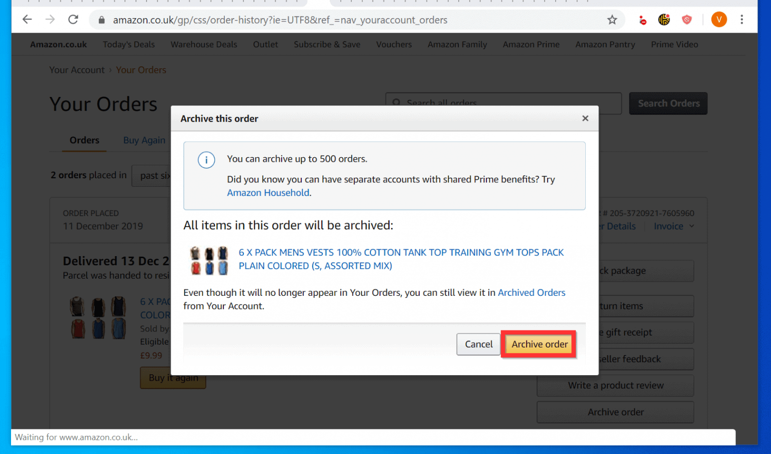Click the black and yellow extension icon

(x=664, y=20)
